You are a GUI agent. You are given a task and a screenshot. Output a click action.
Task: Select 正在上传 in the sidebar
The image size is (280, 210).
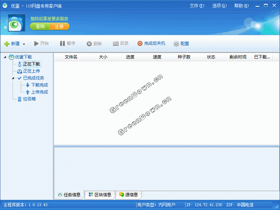coord(31,71)
